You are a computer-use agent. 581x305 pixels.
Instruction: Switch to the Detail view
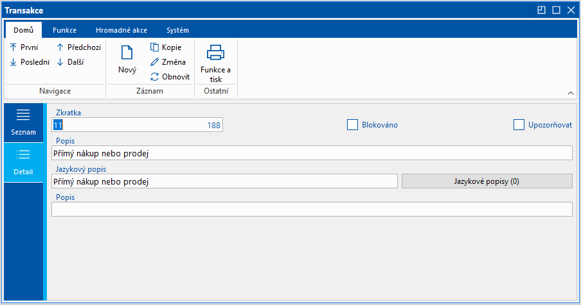24,161
